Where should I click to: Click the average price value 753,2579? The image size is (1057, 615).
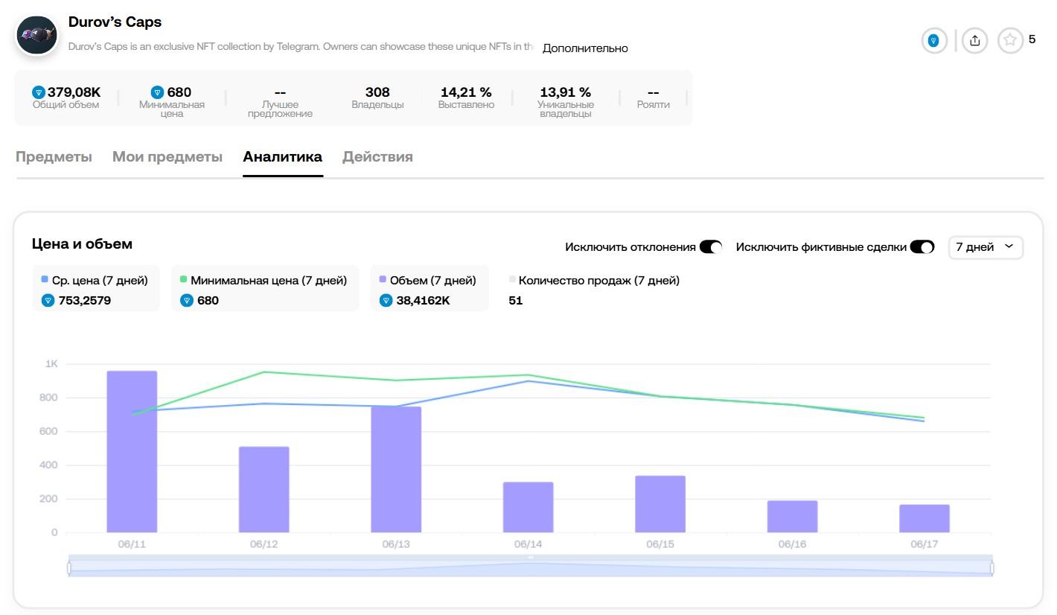coord(85,301)
